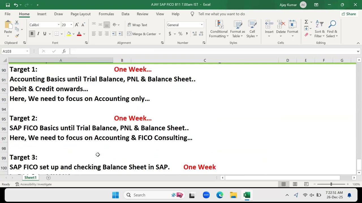Center the cell text horizontally
The width and height of the screenshot is (362, 203).
click(100, 34)
